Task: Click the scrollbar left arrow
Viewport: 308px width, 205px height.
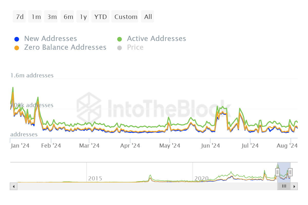Action: (x=14, y=186)
